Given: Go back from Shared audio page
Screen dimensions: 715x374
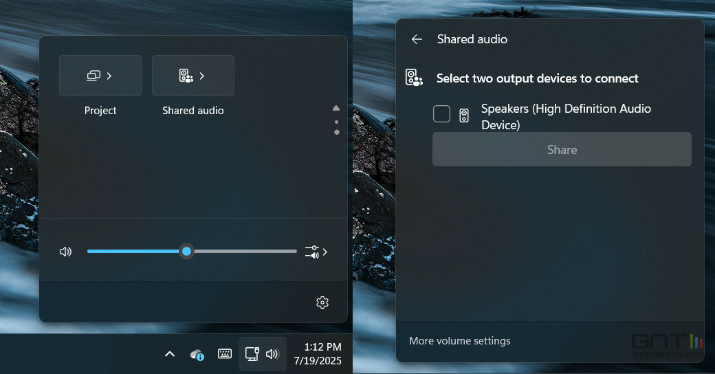Looking at the screenshot, I should [417, 39].
